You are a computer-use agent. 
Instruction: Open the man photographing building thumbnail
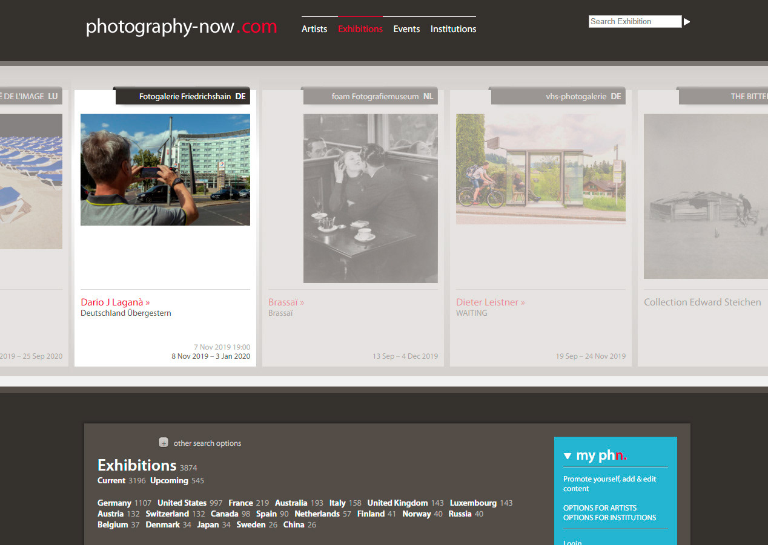coord(165,169)
